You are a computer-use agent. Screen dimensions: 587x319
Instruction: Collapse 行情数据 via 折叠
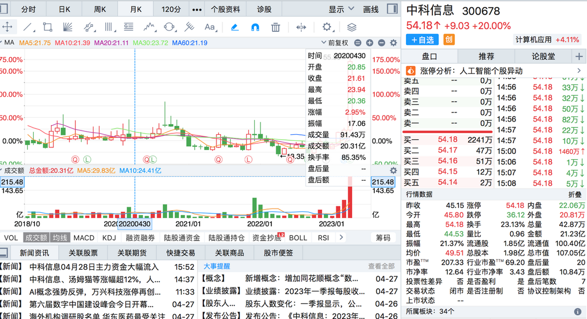575,194
